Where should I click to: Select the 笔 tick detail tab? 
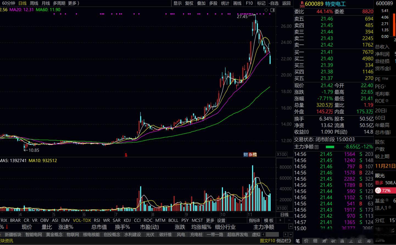click(297, 241)
